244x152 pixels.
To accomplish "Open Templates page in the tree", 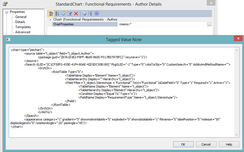I will tap(23, 27).
